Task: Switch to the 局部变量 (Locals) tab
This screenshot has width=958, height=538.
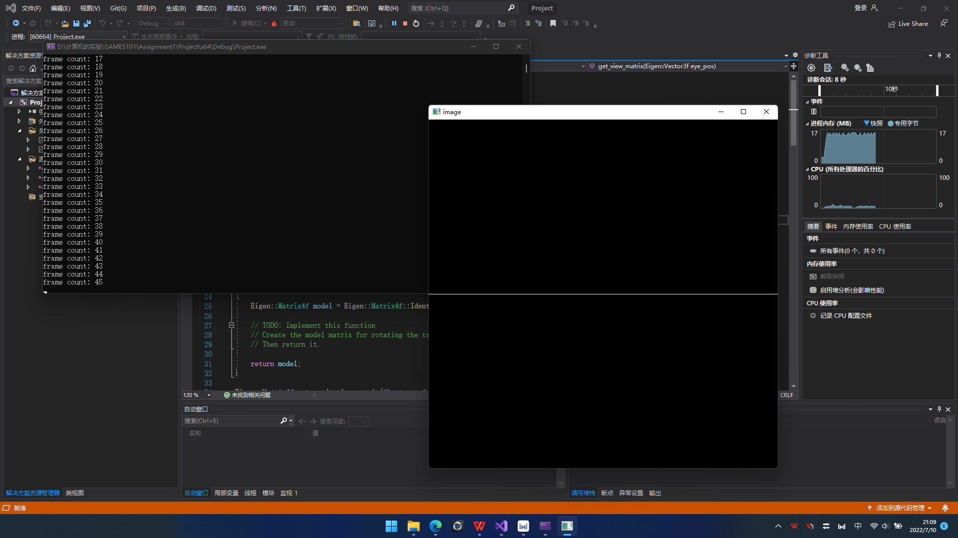Action: click(x=226, y=493)
